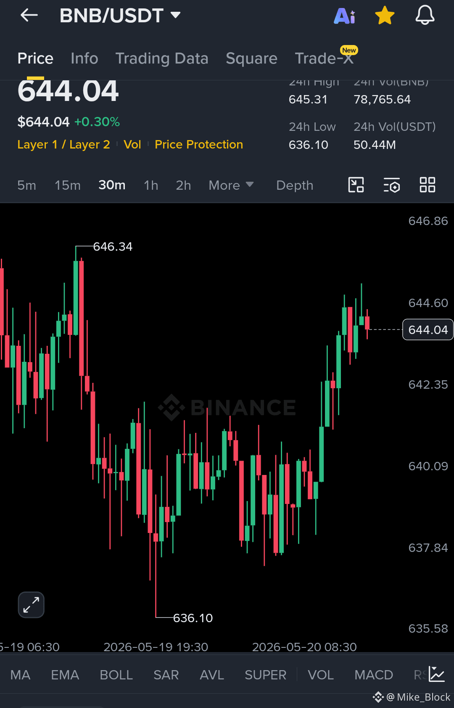Toggle the AVL indicator

[212, 675]
